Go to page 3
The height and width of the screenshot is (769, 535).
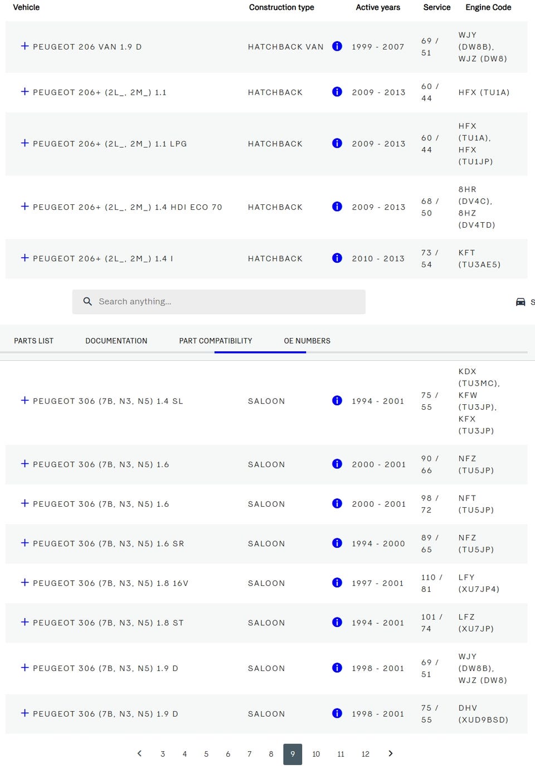tap(163, 754)
